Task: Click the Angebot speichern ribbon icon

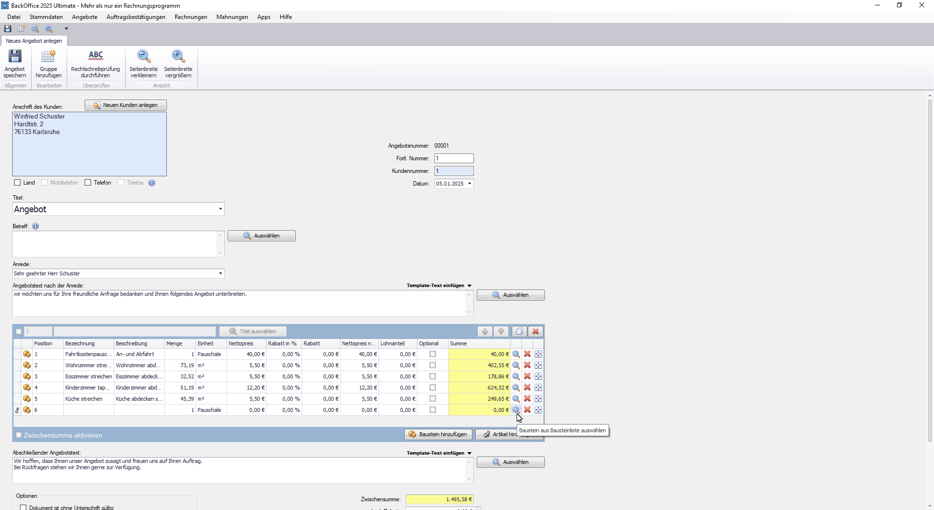Action: pos(15,64)
